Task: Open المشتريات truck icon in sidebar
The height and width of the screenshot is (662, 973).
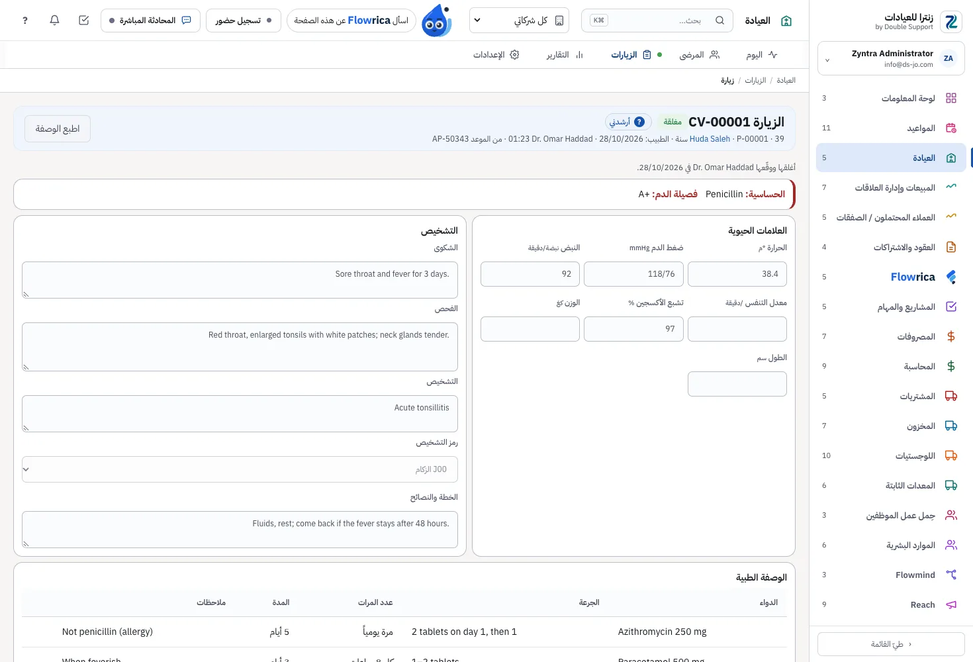Action: pyautogui.click(x=951, y=396)
